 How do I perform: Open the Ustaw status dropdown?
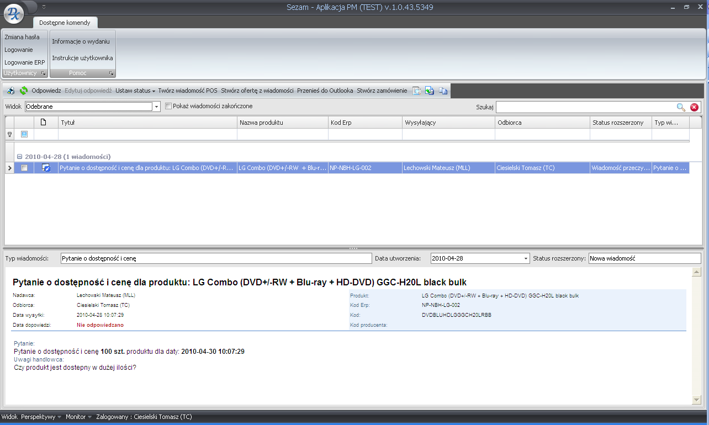[135, 91]
